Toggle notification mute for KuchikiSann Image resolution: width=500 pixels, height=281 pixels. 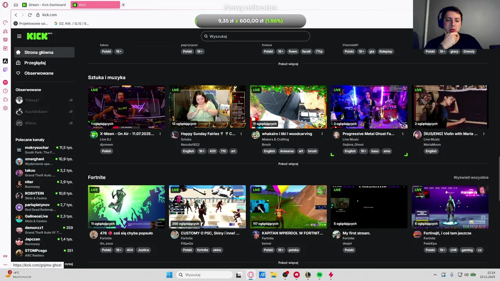coord(71,112)
